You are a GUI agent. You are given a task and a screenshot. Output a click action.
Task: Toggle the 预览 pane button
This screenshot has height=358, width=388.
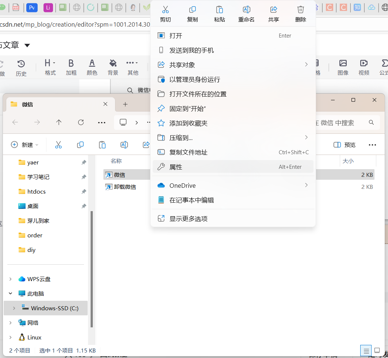click(x=345, y=145)
